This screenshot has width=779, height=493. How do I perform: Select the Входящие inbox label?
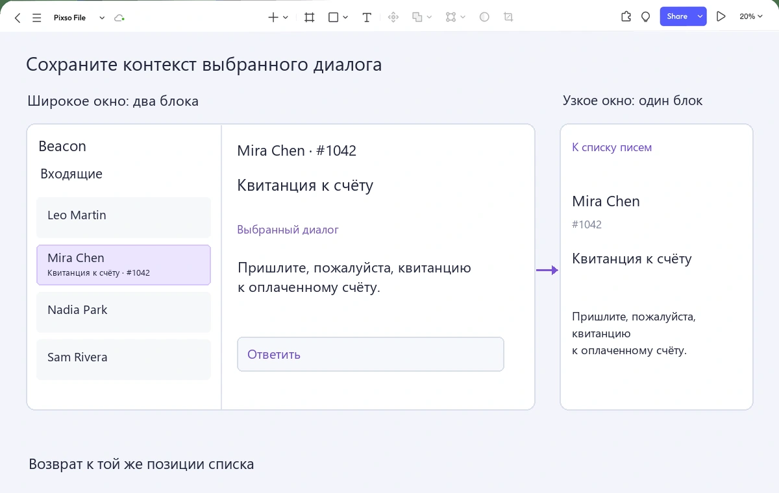tap(71, 174)
